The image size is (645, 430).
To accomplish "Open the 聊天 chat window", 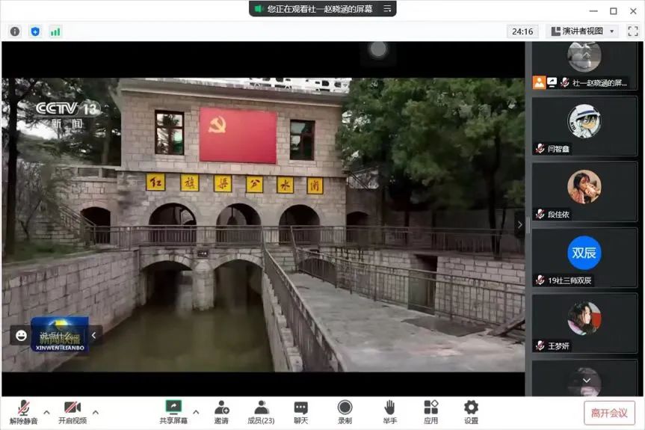I will (x=300, y=411).
